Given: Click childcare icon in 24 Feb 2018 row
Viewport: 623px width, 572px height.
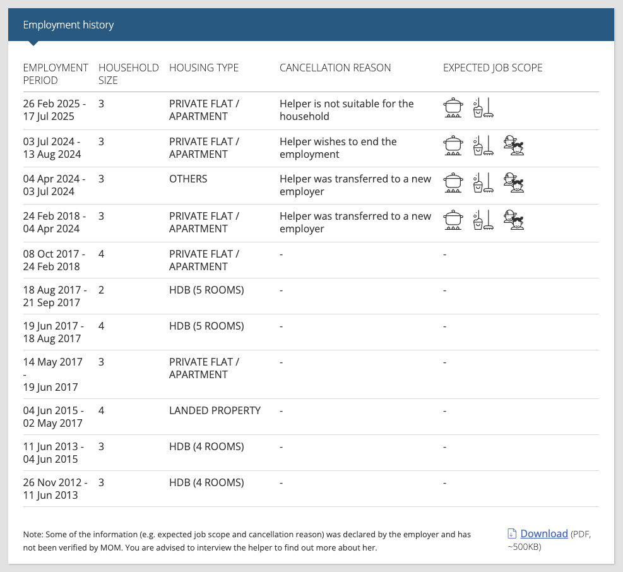Looking at the screenshot, I should tap(514, 220).
